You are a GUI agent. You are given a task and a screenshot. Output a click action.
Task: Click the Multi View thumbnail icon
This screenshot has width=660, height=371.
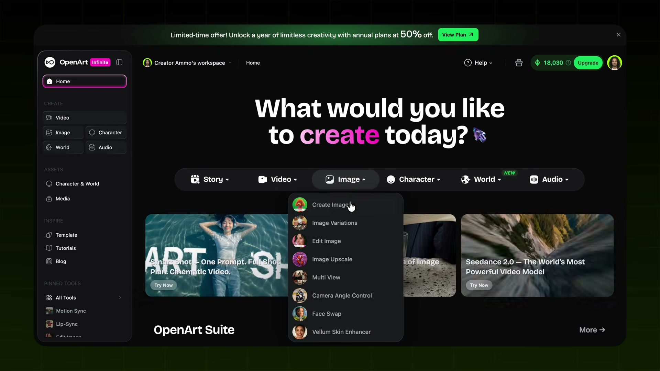click(300, 278)
